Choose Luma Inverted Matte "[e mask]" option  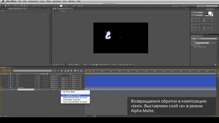pos(75,102)
